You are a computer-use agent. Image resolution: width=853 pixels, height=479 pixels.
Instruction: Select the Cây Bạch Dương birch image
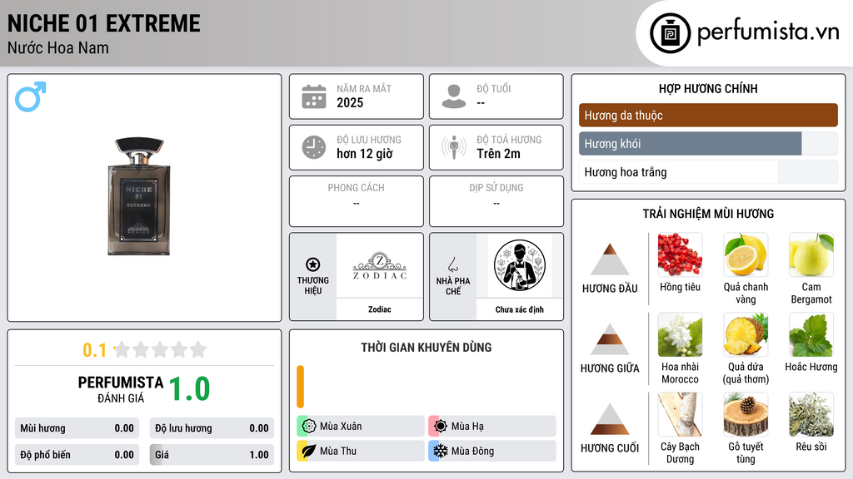pyautogui.click(x=680, y=414)
